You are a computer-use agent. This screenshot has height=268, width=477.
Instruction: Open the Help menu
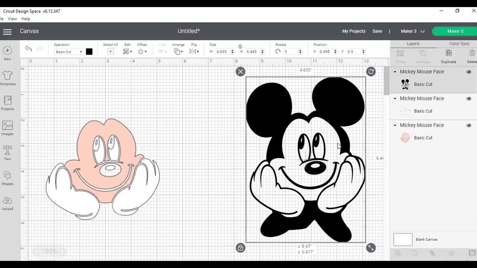pyautogui.click(x=26, y=19)
